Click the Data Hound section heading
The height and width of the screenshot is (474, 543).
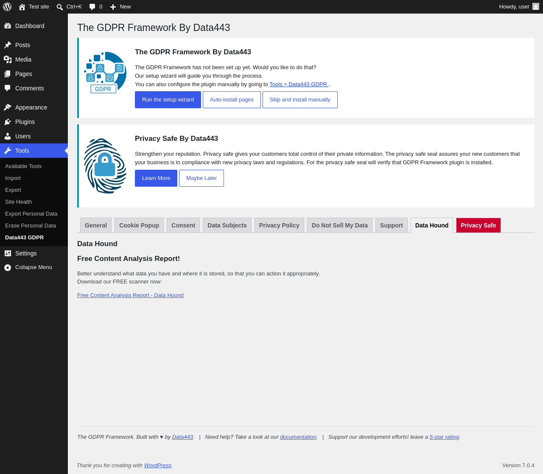[97, 244]
